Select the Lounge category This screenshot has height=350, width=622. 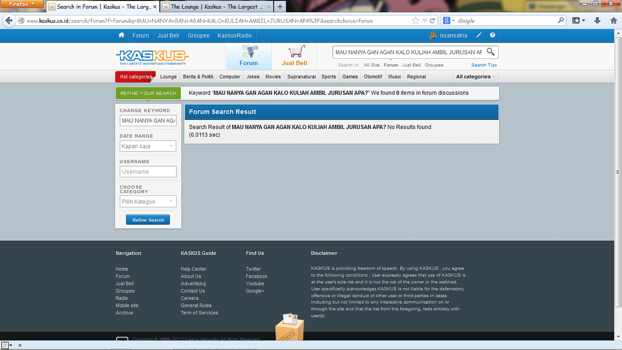(169, 76)
